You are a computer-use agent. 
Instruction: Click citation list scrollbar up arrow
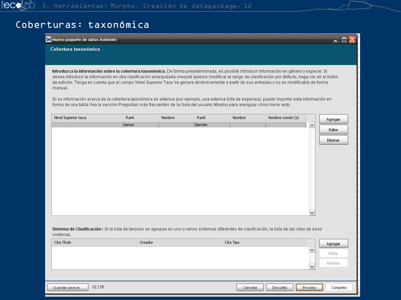[312, 250]
